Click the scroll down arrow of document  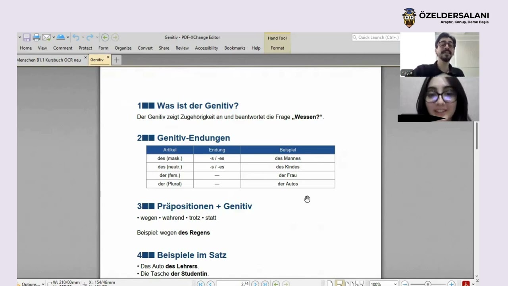click(477, 276)
